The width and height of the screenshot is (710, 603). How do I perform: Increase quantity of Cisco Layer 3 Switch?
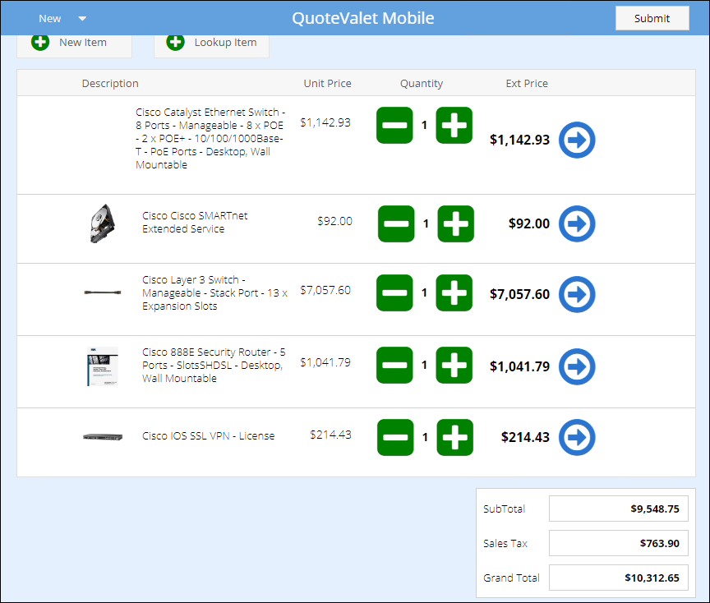tap(454, 292)
